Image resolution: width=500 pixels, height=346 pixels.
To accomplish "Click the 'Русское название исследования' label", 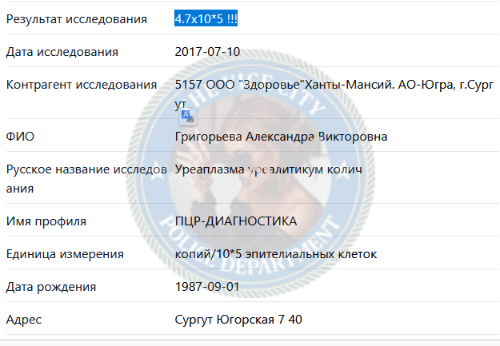I will [86, 179].
